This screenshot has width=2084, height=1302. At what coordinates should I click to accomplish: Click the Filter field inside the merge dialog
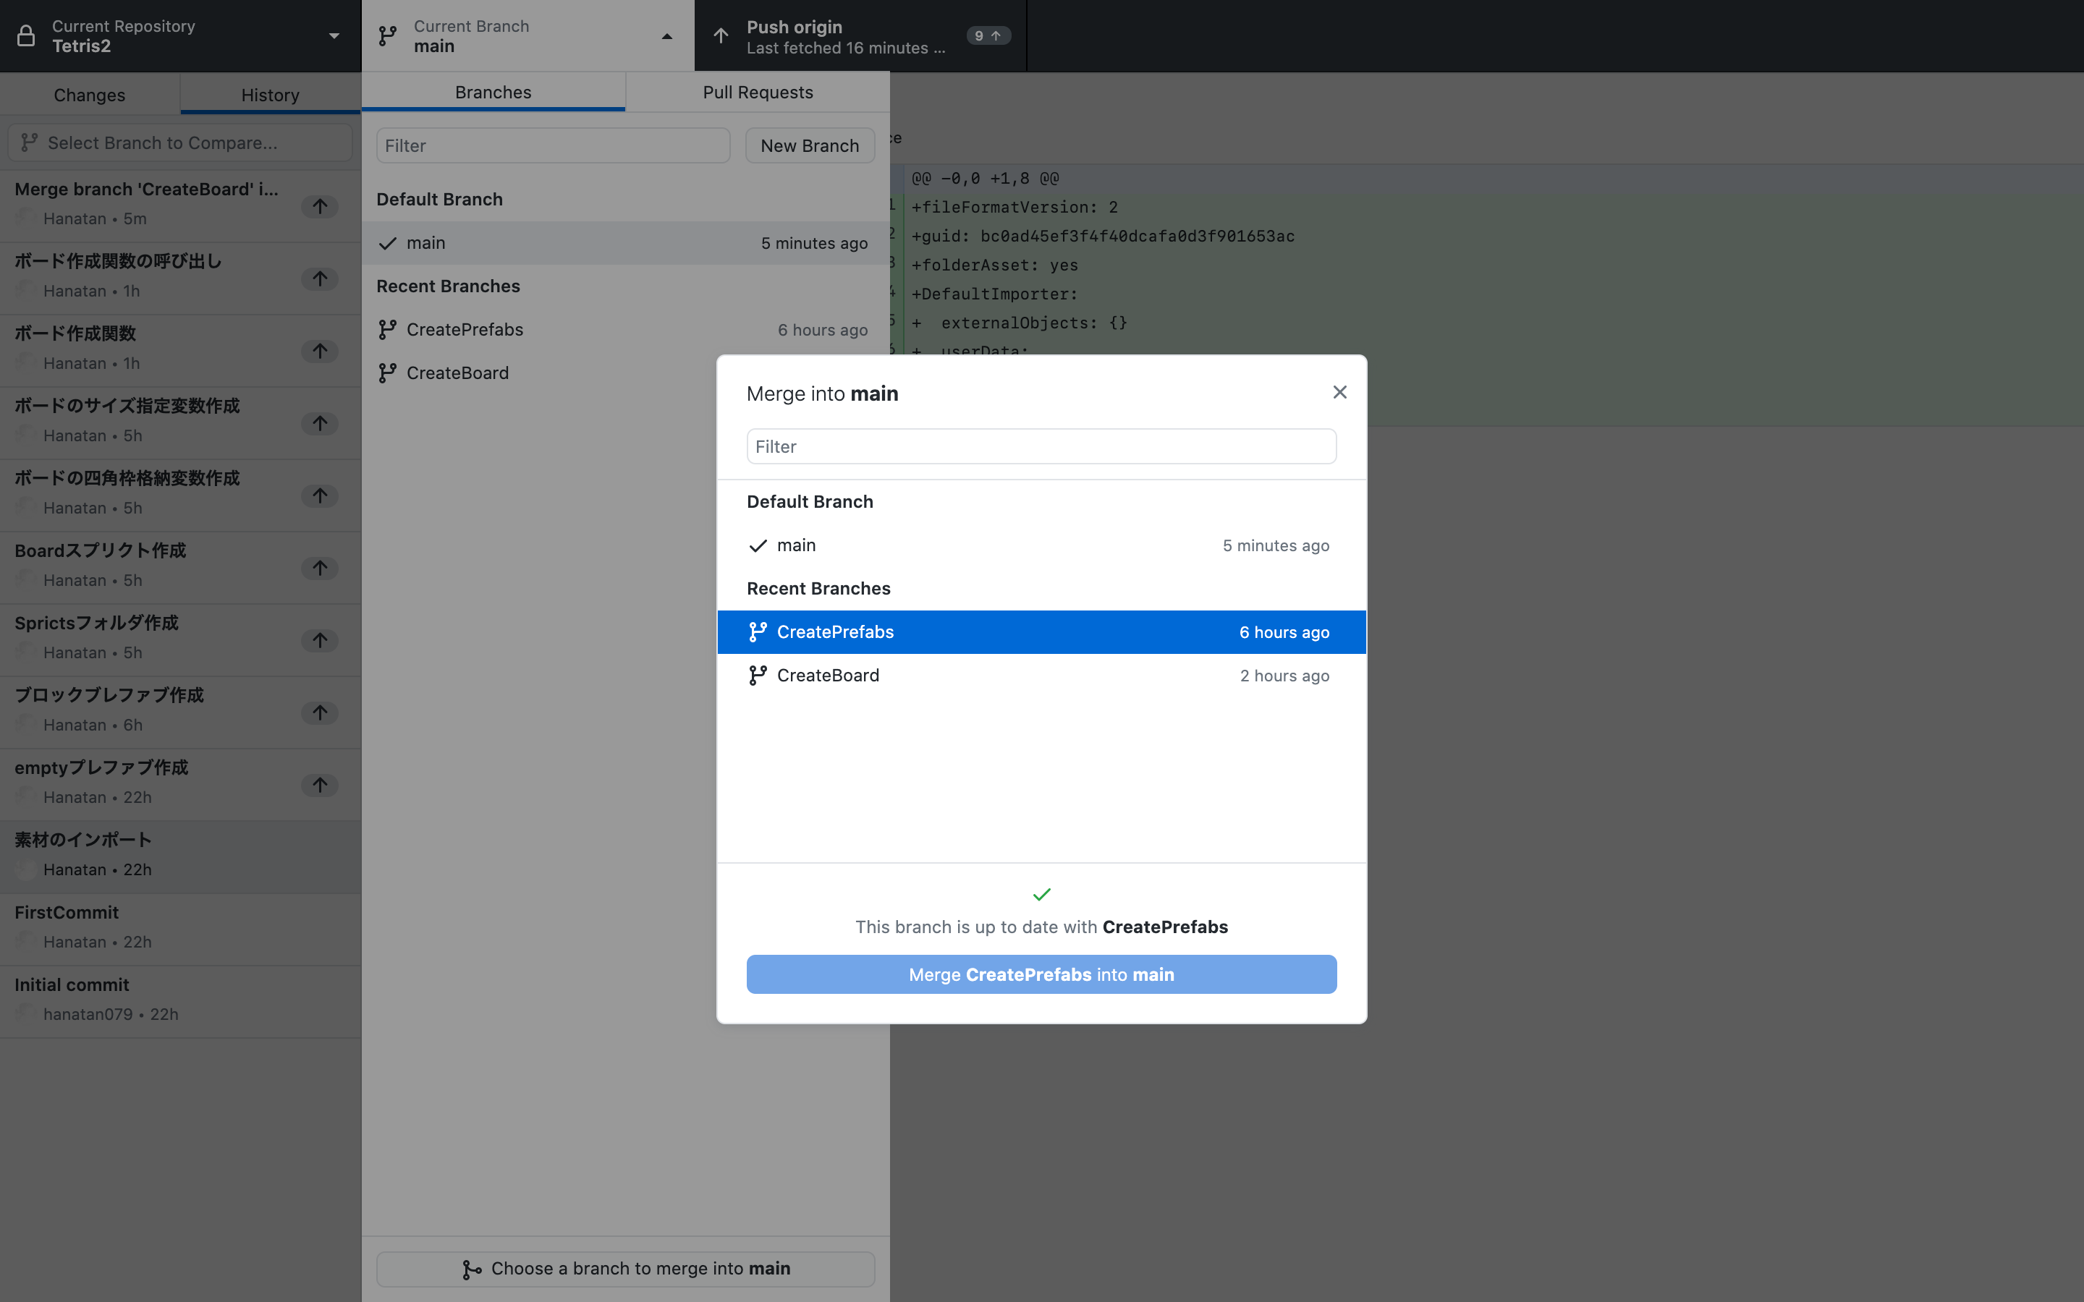click(x=1041, y=446)
